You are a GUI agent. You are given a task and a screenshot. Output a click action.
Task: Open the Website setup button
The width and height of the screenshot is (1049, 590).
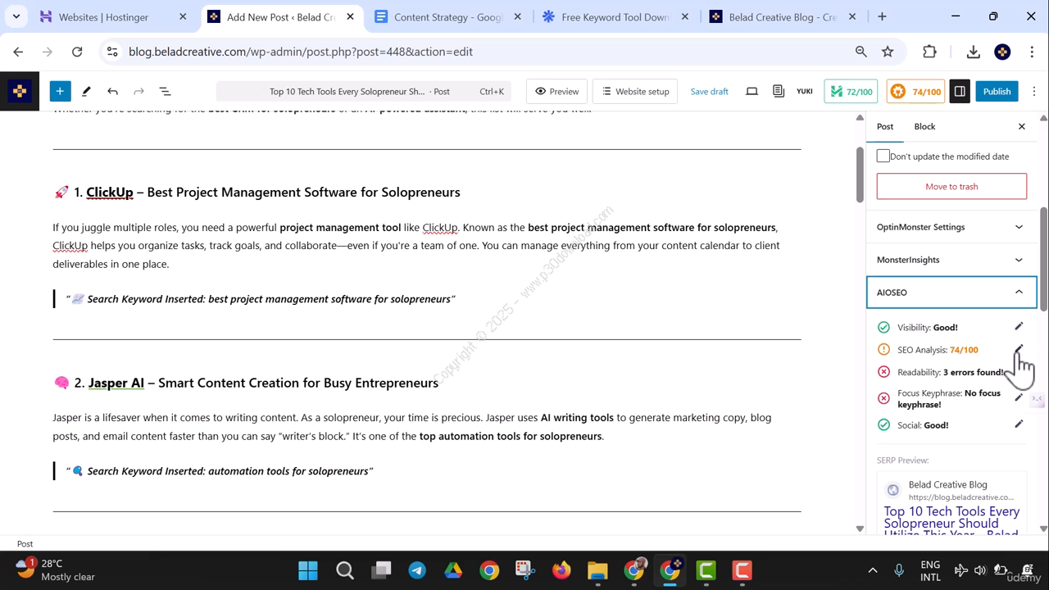coord(636,91)
